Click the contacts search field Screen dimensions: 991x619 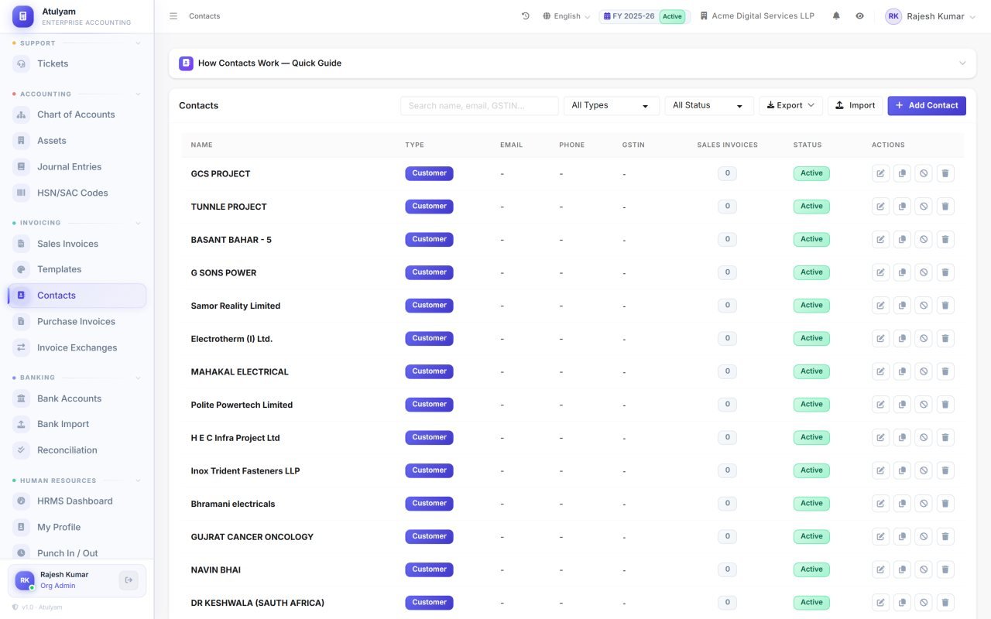(x=479, y=106)
